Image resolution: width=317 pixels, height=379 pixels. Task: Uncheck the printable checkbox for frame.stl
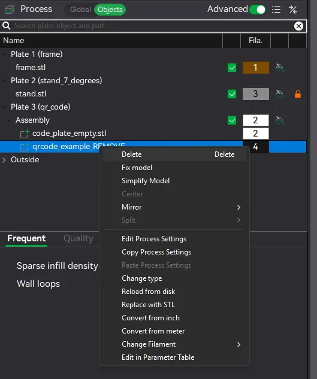click(232, 68)
